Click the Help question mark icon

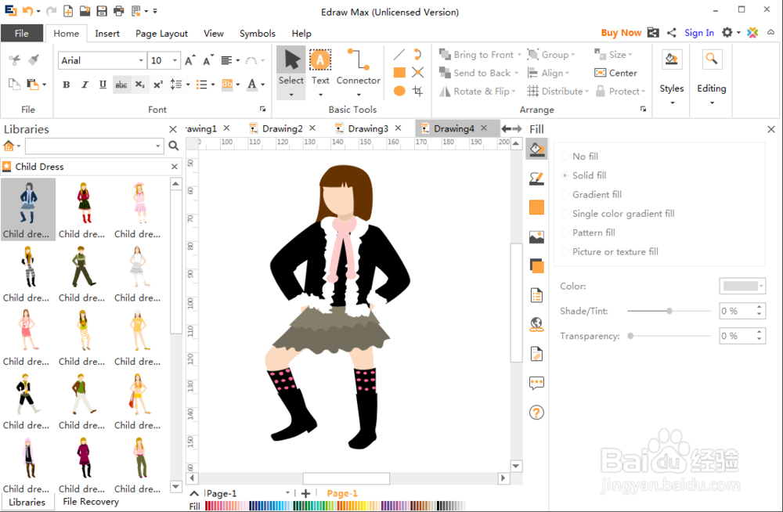[x=536, y=413]
